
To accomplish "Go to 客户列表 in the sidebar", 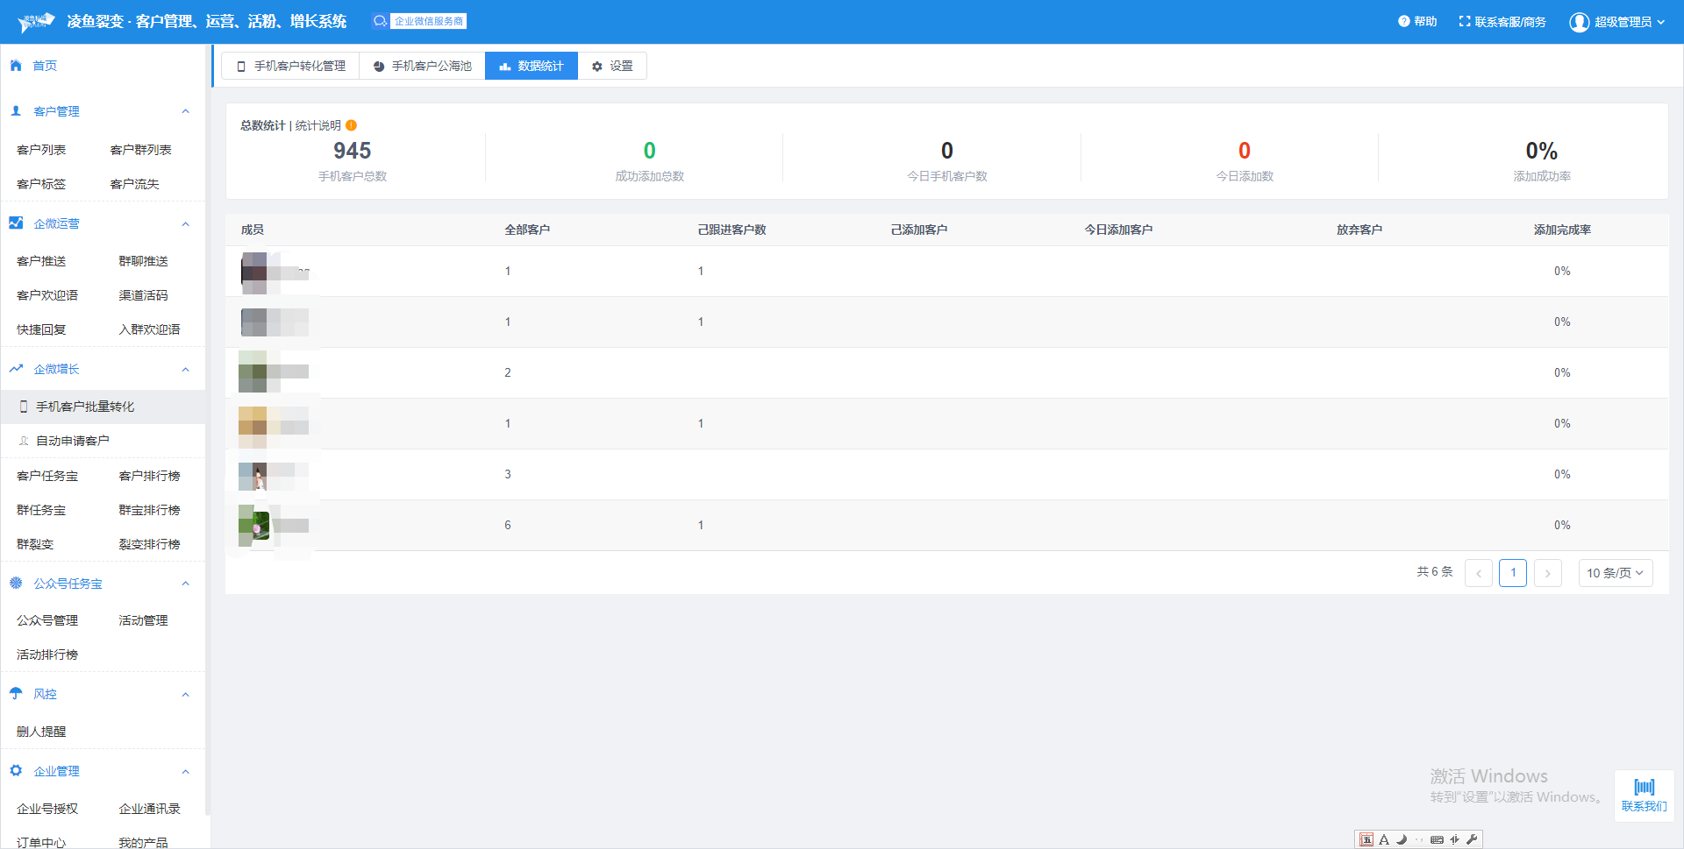I will click(41, 150).
